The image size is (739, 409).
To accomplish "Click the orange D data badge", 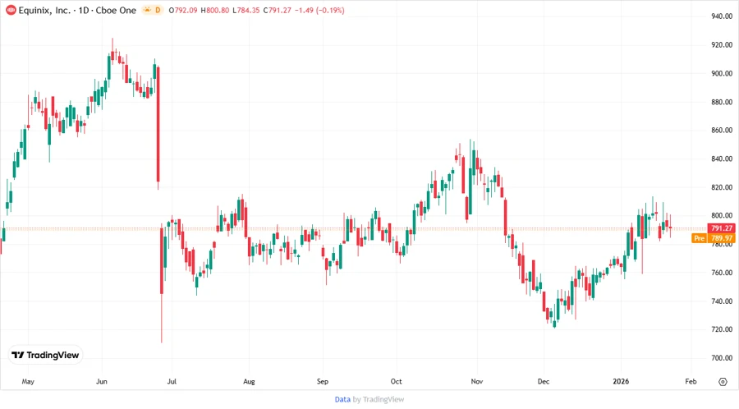I will 158,10.
